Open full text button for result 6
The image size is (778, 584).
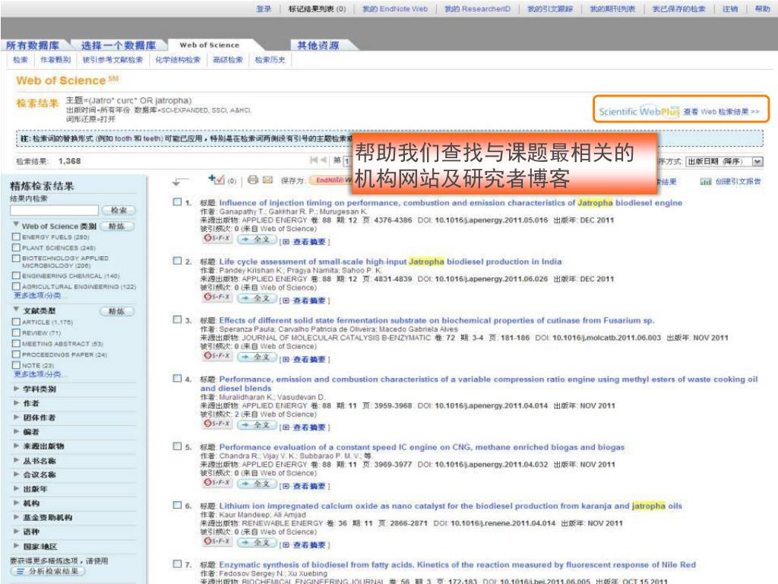pos(257,542)
